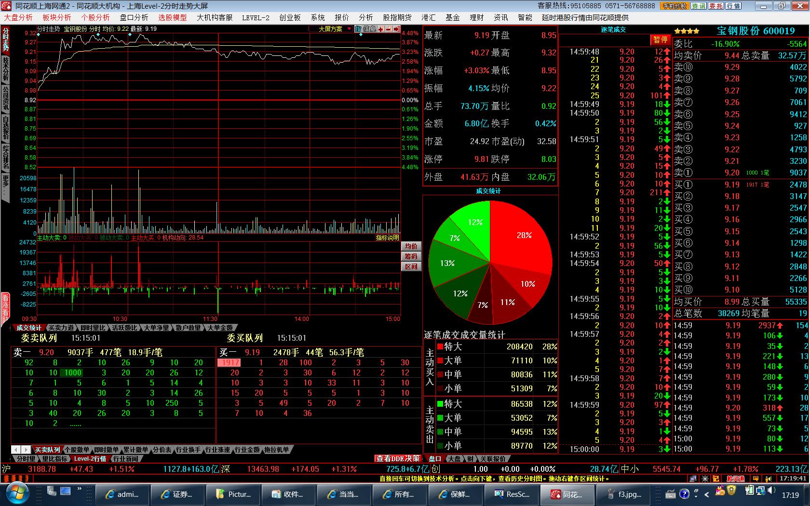Screen dimensions: 810x506
Task: Select the 自选报价 sidebar tab
Action: pos(5,128)
